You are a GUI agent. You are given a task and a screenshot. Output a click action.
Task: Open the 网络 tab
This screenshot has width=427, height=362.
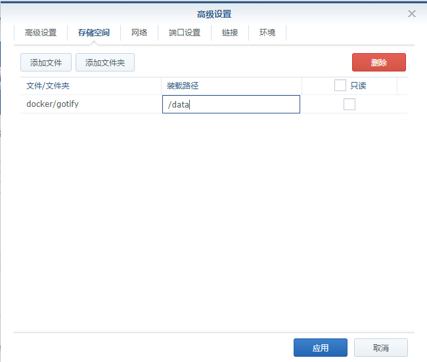139,33
